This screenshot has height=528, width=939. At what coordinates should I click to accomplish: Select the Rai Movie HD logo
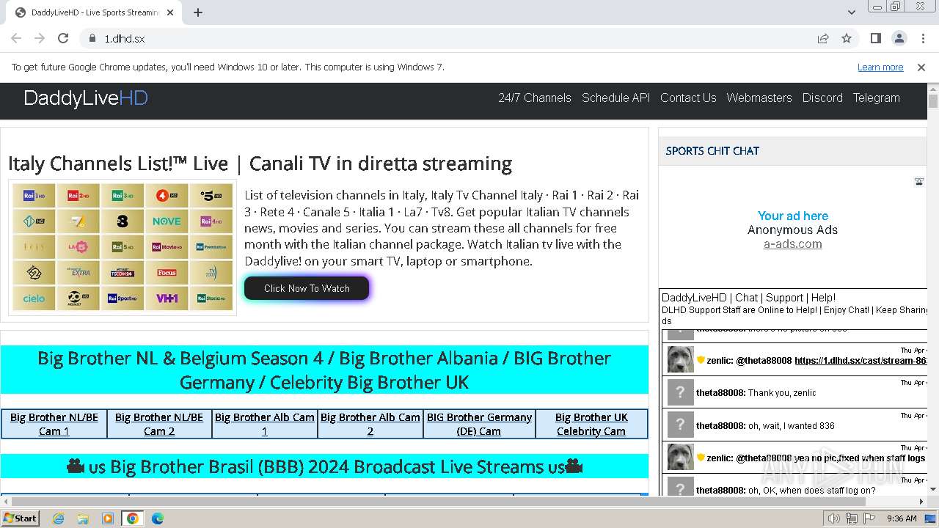(x=167, y=247)
